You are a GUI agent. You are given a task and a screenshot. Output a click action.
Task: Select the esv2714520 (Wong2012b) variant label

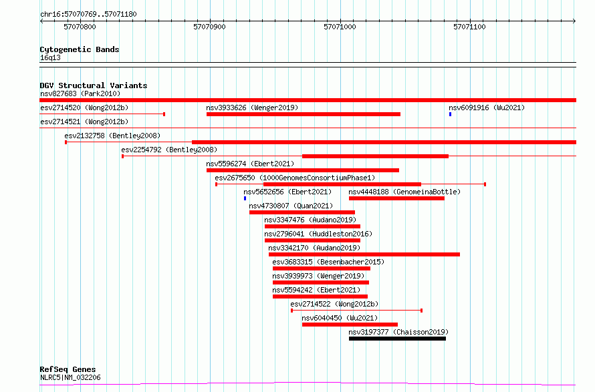(x=84, y=108)
